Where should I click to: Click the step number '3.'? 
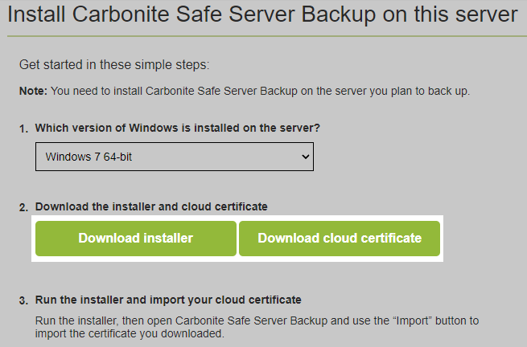(23, 300)
